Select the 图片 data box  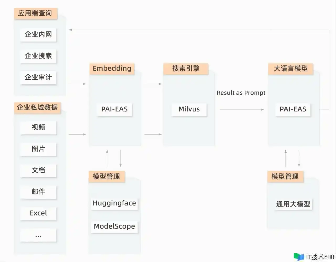(38, 149)
